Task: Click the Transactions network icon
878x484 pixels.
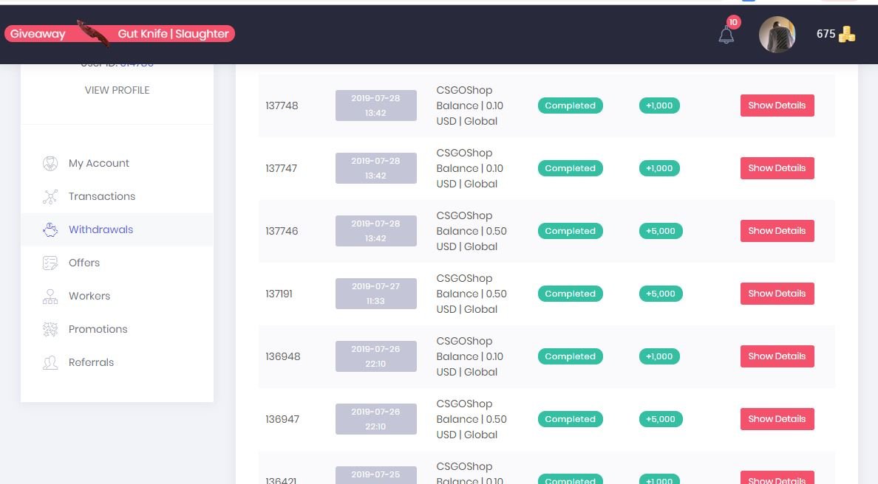Action: coord(50,196)
